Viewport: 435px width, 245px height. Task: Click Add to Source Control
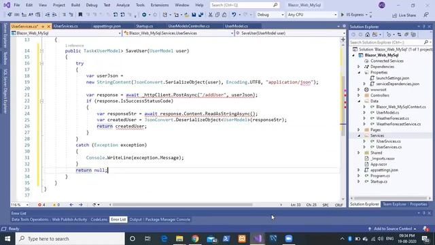coord(393,229)
